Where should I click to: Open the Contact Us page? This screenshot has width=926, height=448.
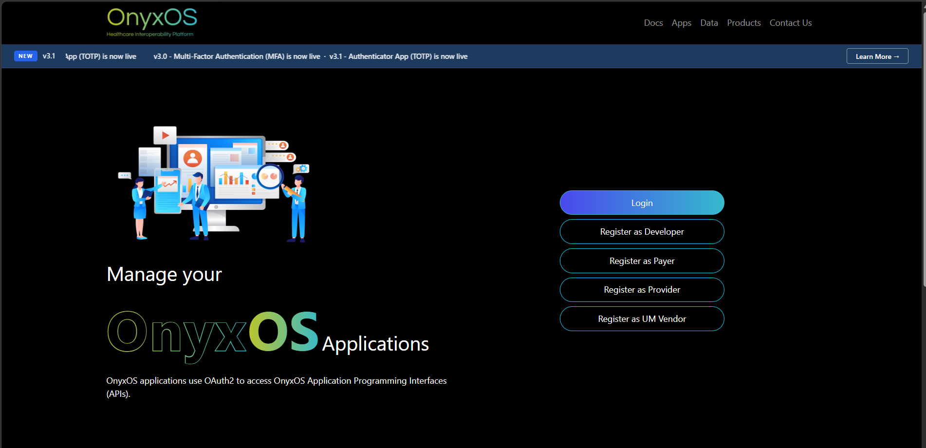click(790, 23)
